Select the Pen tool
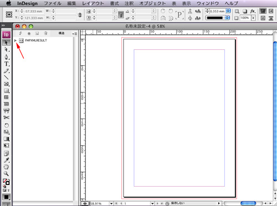The height and width of the screenshot is (206, 277). (6, 56)
